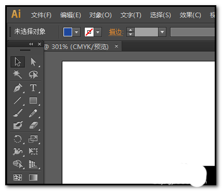
Task: Click the stroke weight stepper arrows
Action: click(130, 32)
